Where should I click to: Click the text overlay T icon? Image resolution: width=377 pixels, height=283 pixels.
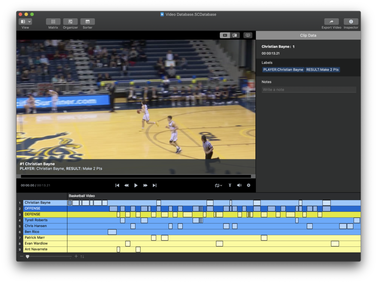[x=230, y=185]
